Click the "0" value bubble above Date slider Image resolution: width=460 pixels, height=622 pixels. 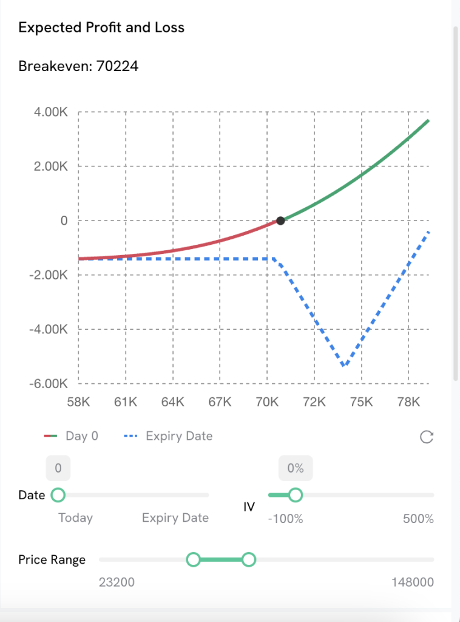pyautogui.click(x=58, y=468)
